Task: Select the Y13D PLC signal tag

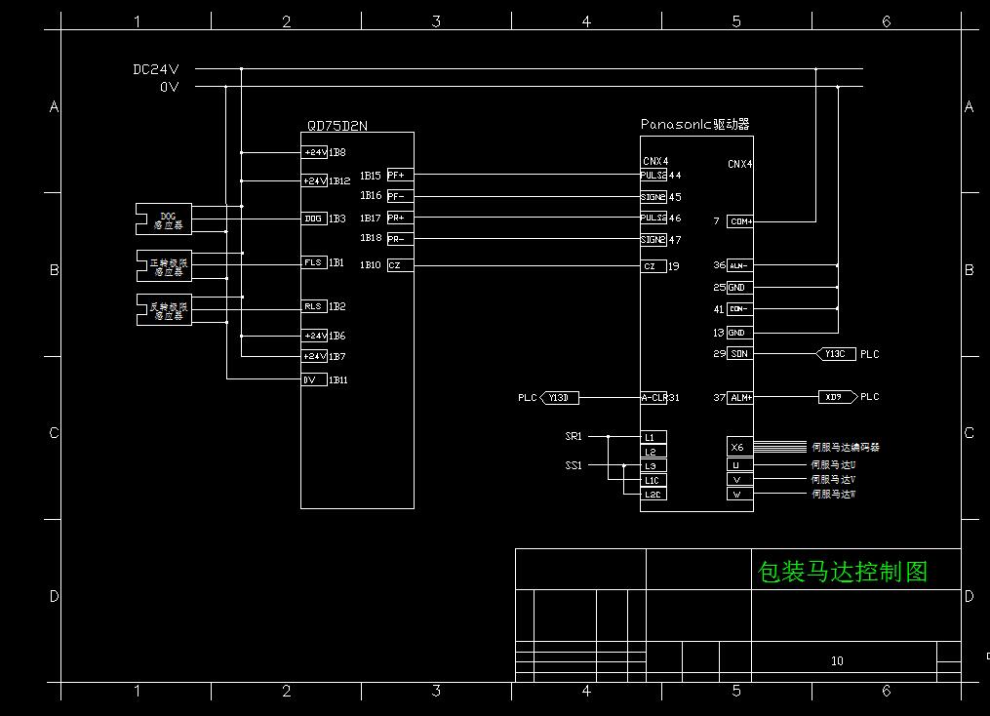Action: (560, 398)
